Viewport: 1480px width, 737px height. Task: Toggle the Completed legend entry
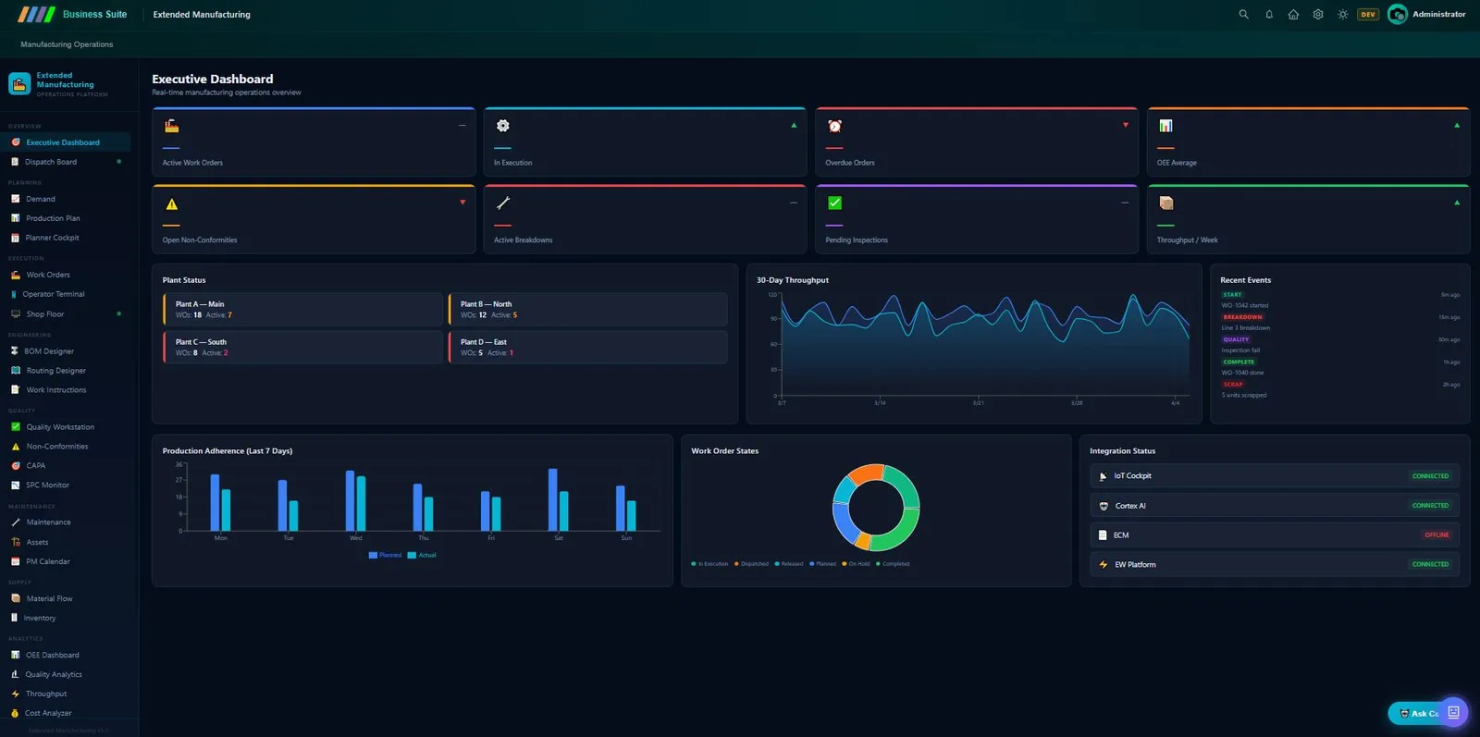[x=893, y=564]
